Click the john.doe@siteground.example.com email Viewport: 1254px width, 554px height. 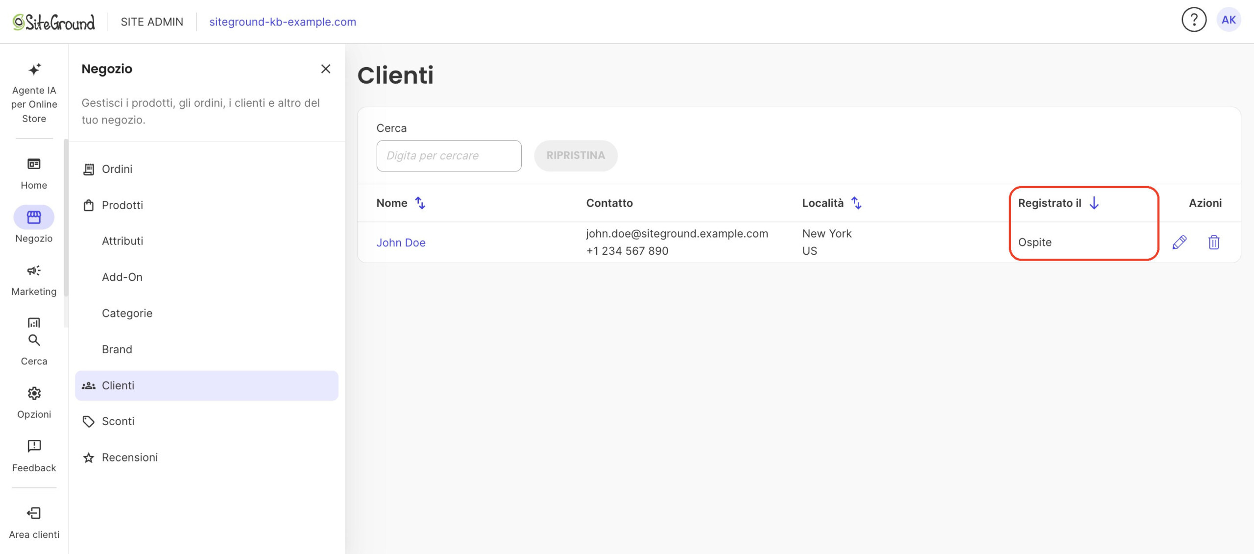677,234
